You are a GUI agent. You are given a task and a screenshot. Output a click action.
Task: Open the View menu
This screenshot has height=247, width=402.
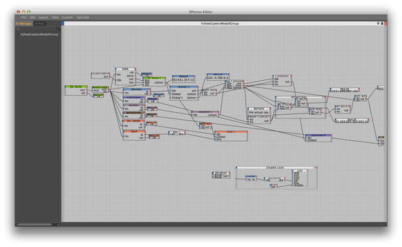pyautogui.click(x=55, y=18)
